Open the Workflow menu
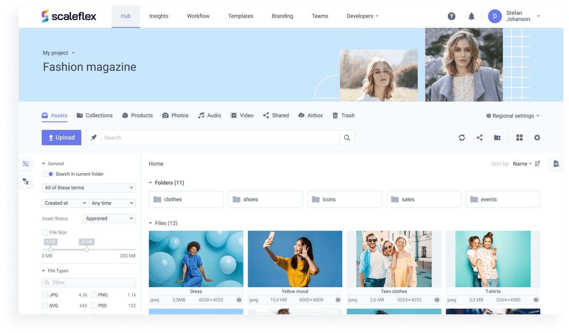Image resolution: width=569 pixels, height=333 pixels. tap(198, 16)
